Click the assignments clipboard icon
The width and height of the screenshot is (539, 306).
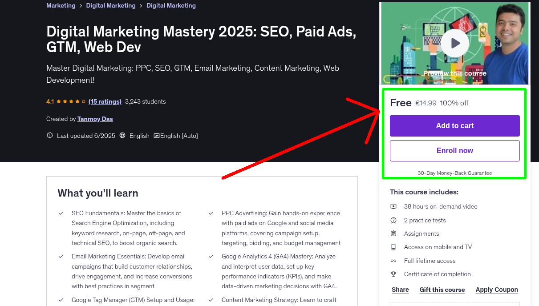(393, 233)
